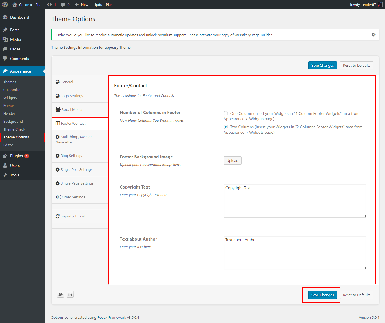Click the WordPress logo icon
This screenshot has width=385, height=323.
coord(5,5)
